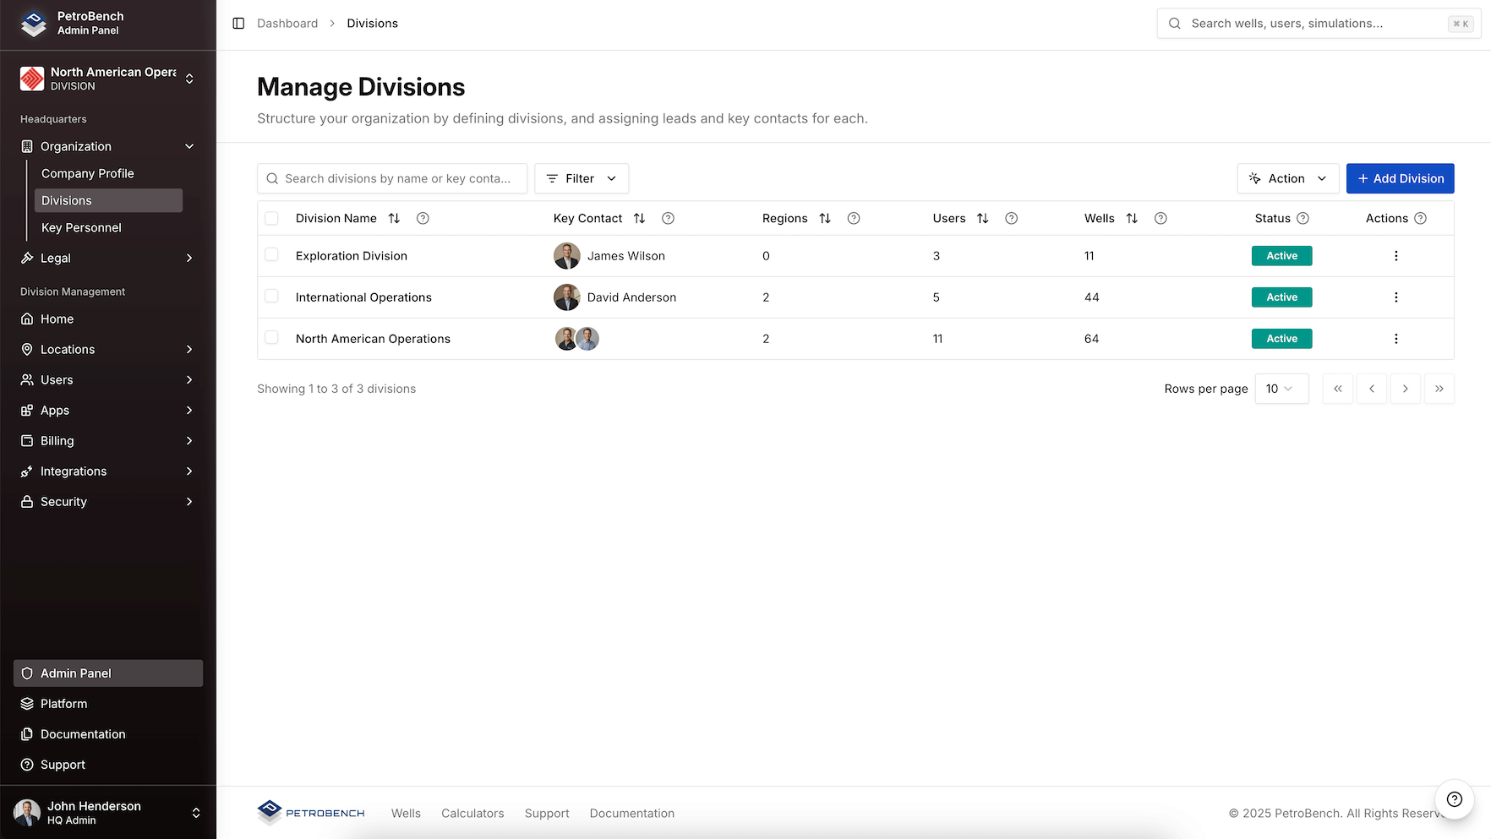Expand the Action dropdown

1287,178
